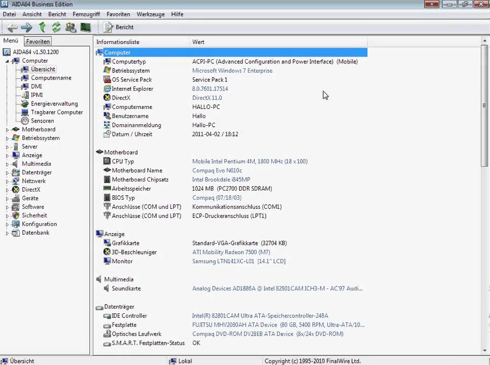Click the Netzwerk icon in tree
Viewport: 490px width, 365px height.
(16, 181)
